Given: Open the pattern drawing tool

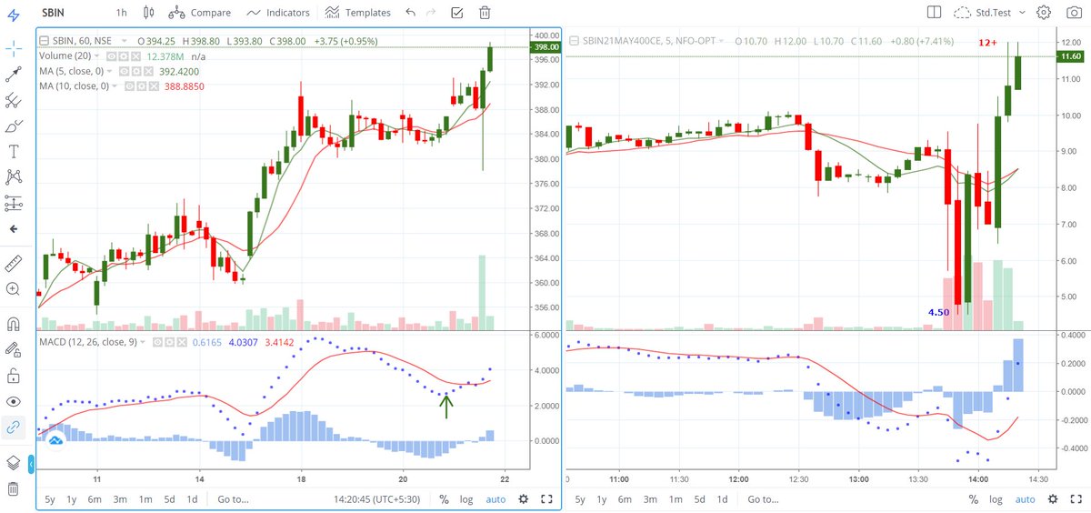Looking at the screenshot, I should click(13, 176).
